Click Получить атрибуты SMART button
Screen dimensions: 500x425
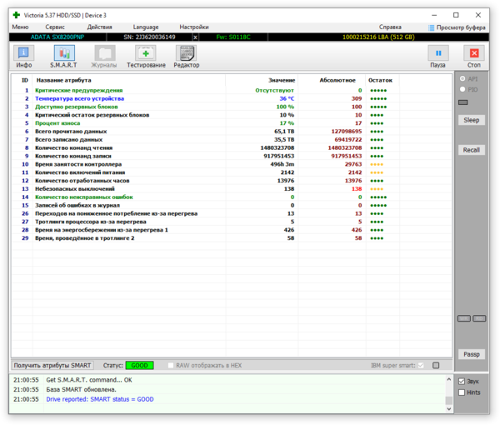52,365
